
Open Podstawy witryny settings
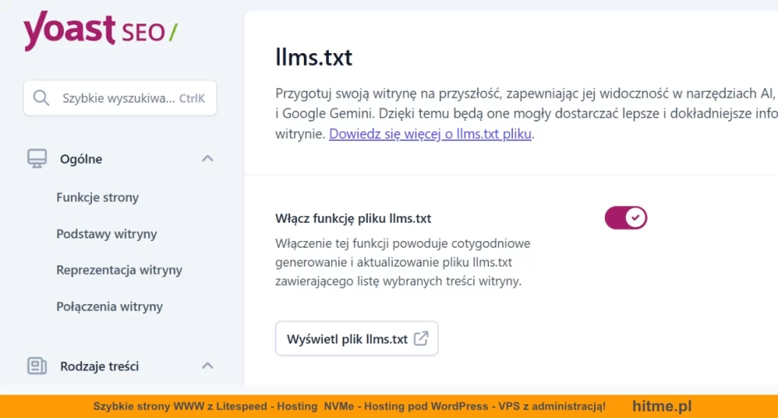106,234
